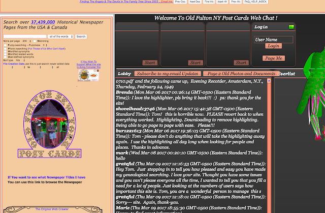Open the FAQ_HELP_INDEX button
This screenshot has width=325, height=213.
tap(255, 2)
